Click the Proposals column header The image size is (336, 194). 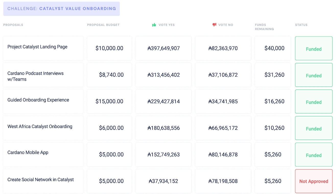(13, 25)
